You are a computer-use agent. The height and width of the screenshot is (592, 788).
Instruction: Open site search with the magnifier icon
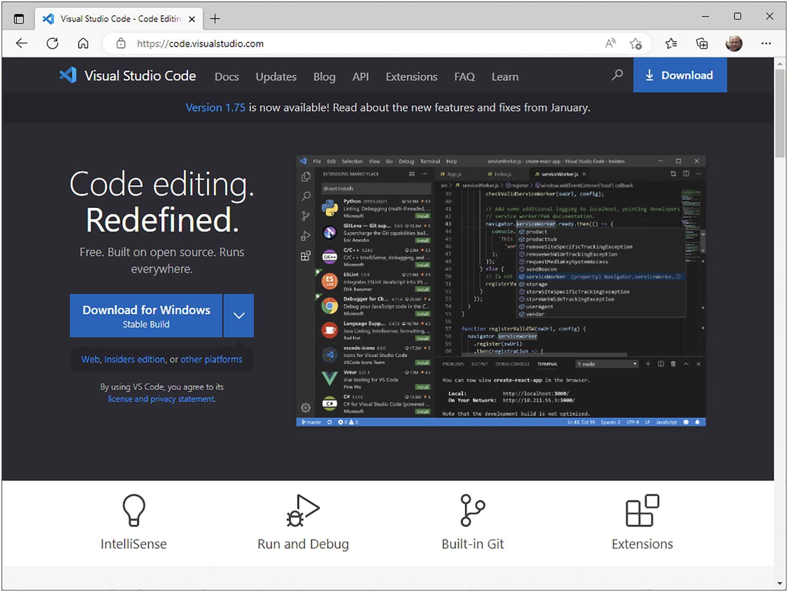point(617,75)
